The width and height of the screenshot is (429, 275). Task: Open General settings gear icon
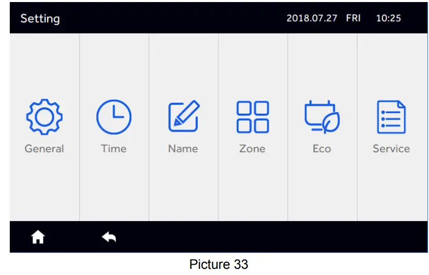pyautogui.click(x=44, y=117)
